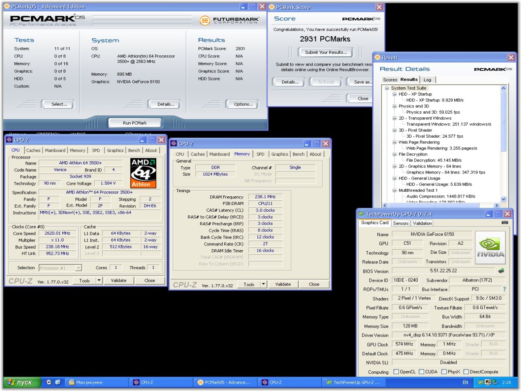Click the PCMark Score window title icon

click(272, 7)
